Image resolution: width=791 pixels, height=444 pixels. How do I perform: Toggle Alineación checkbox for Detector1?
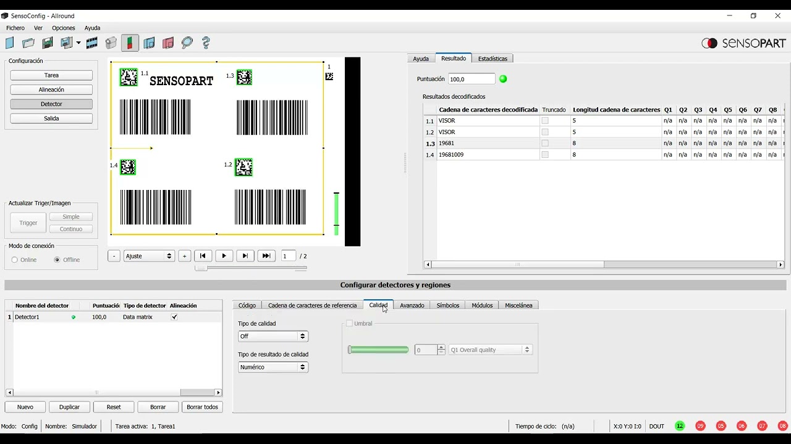tap(174, 317)
